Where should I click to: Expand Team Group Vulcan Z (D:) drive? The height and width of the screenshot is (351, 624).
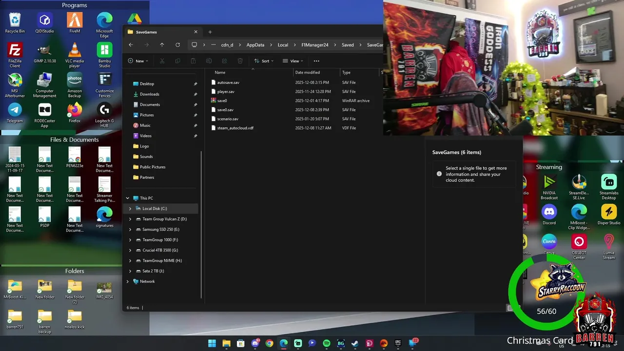pos(130,219)
